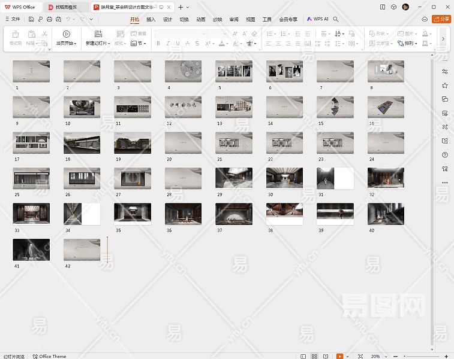Click the save icon in quick access bar
The width and height of the screenshot is (454, 359).
pos(31,19)
